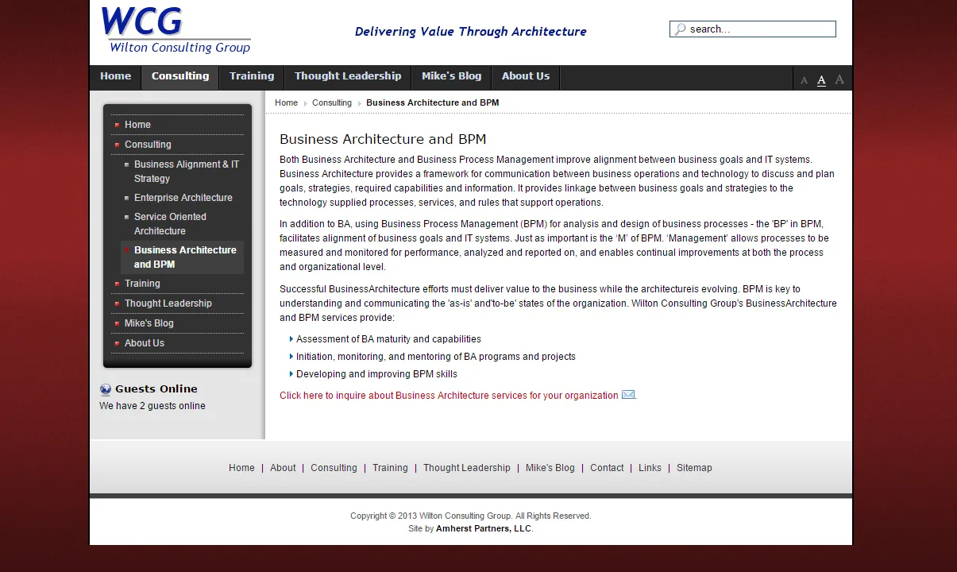Select Business Architecture and BPM sidebar item
957x572 pixels.
182,257
